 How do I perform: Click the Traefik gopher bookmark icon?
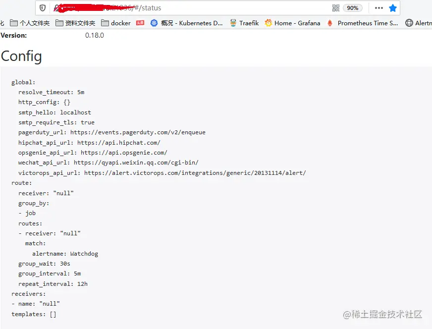233,23
